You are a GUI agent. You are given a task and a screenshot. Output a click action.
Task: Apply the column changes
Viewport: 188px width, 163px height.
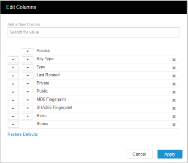[170, 154]
